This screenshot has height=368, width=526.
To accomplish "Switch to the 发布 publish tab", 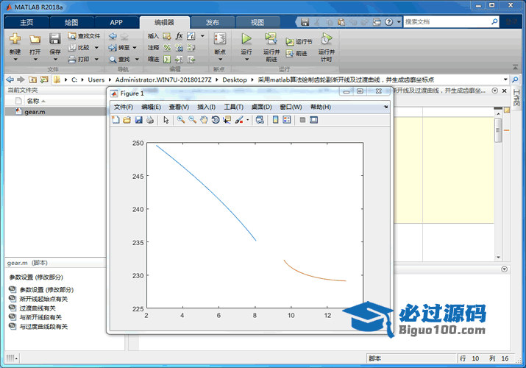I will 213,22.
